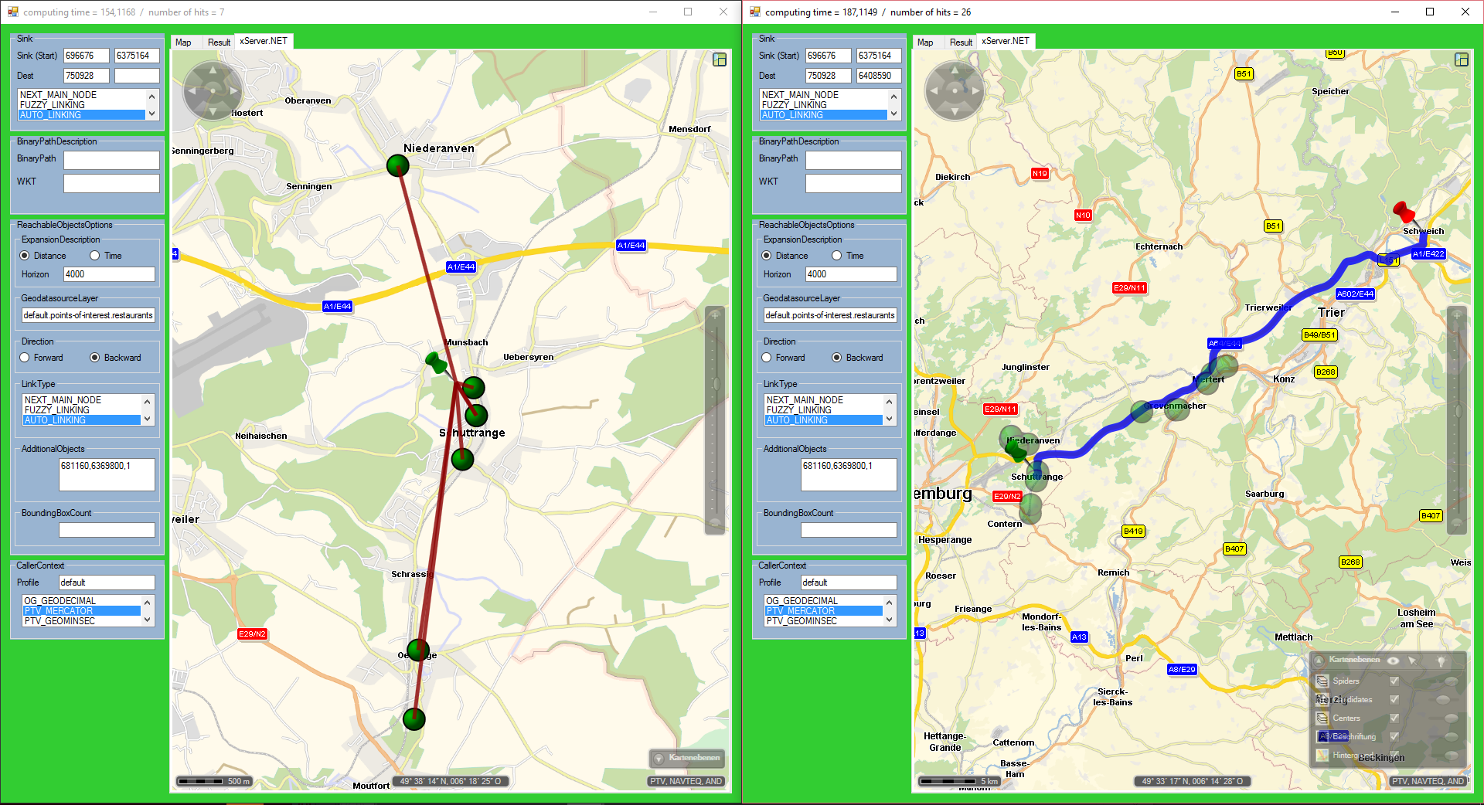Click green marker at Niederanven on left map
1484x805 pixels.
click(398, 165)
